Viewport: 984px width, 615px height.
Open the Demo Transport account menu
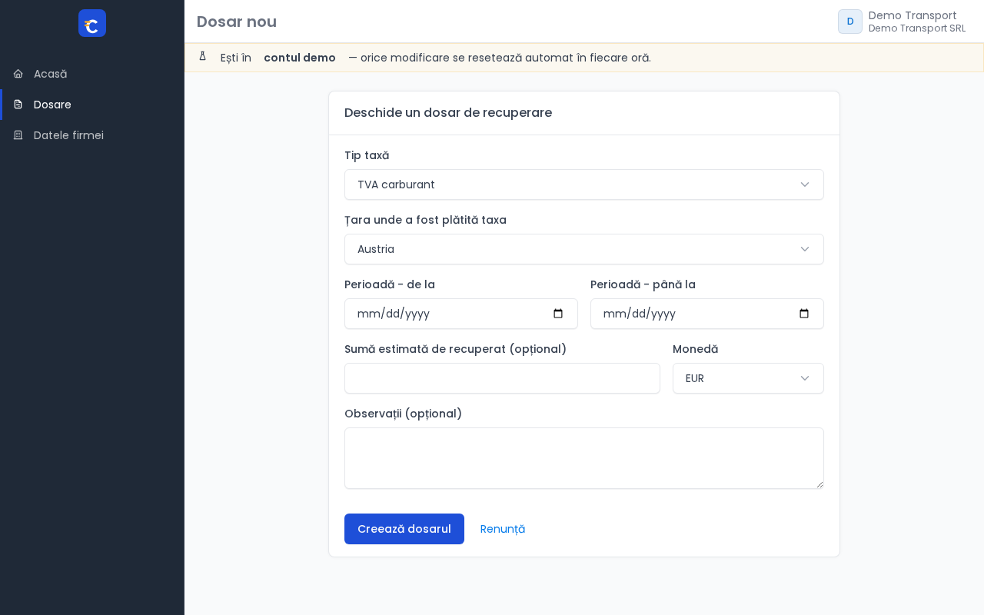tap(902, 22)
